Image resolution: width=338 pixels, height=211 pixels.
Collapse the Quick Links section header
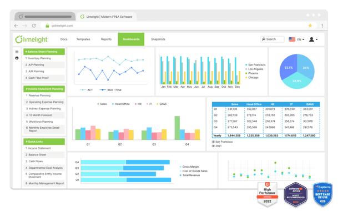[x=44, y=142]
